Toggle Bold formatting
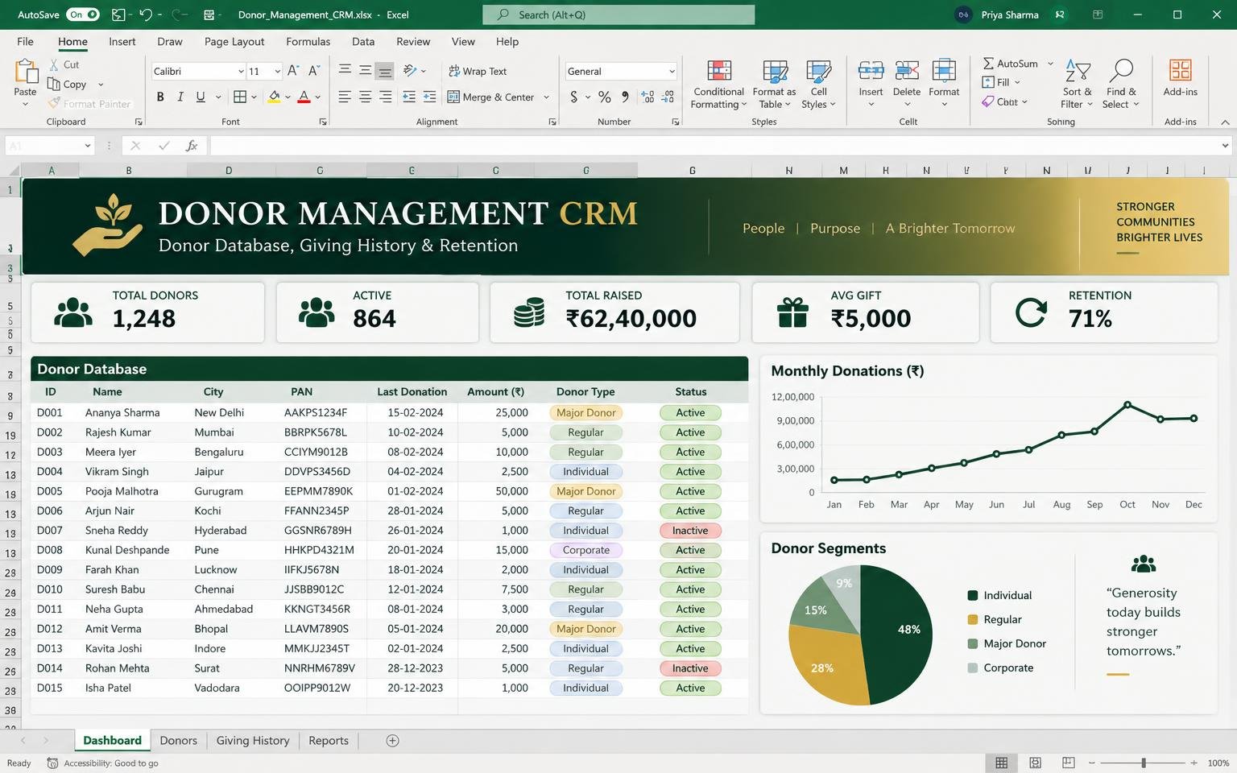This screenshot has width=1237, height=773. pos(160,97)
